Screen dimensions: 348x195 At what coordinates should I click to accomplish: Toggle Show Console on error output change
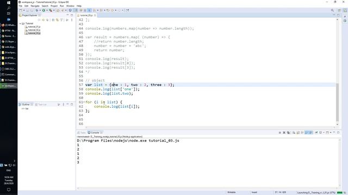(310, 133)
